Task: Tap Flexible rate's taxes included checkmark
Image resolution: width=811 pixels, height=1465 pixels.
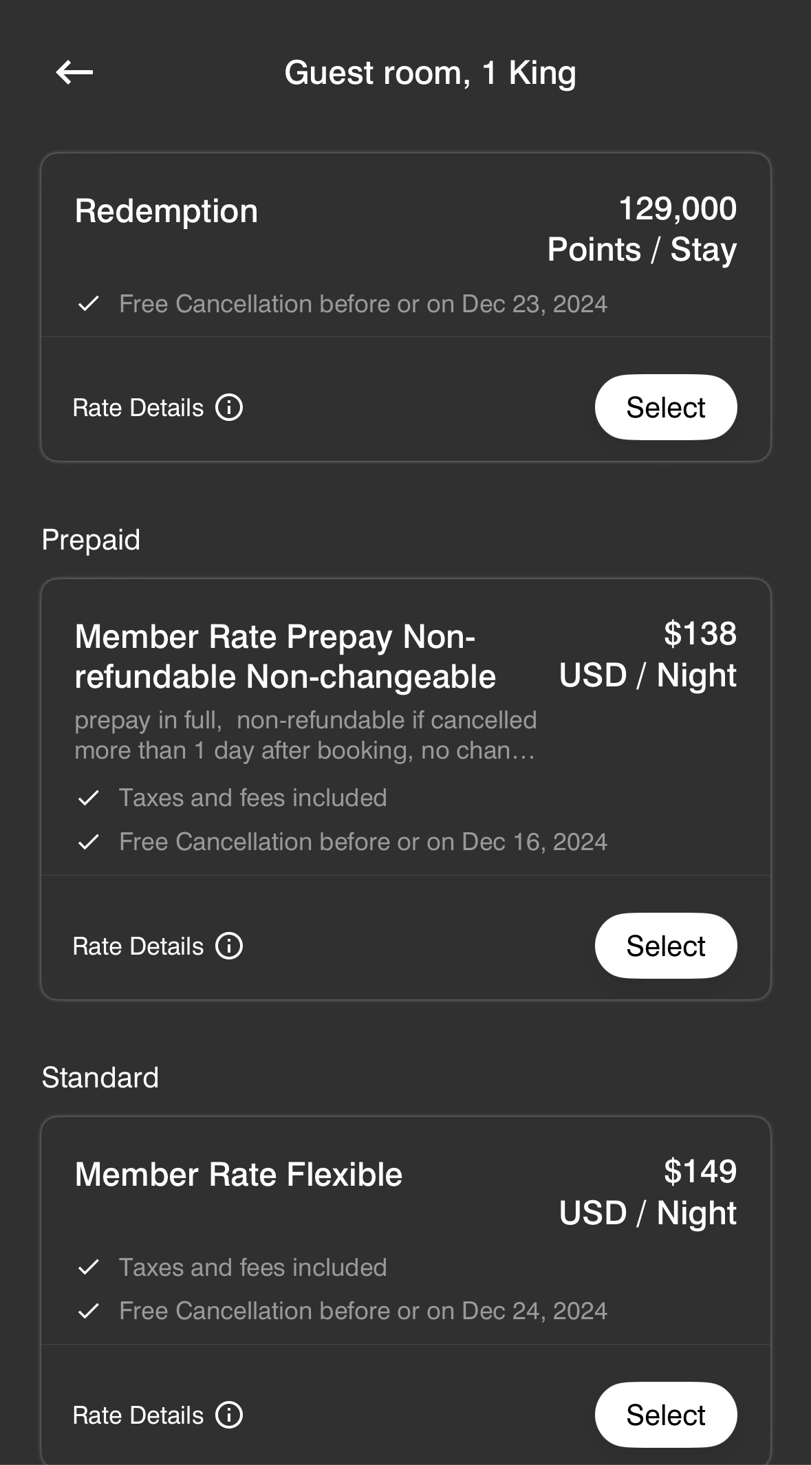Action: point(89,1268)
